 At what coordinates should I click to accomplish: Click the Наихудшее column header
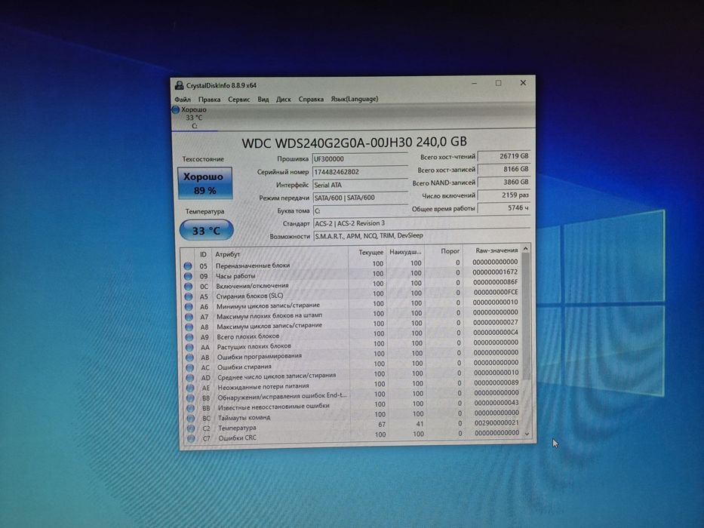(405, 252)
